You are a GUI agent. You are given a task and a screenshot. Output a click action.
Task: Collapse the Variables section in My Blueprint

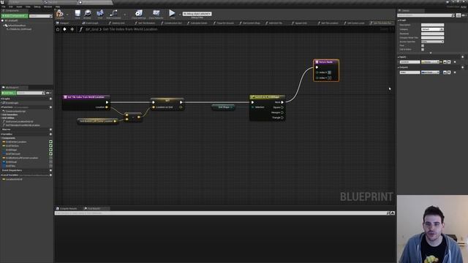point(1,134)
